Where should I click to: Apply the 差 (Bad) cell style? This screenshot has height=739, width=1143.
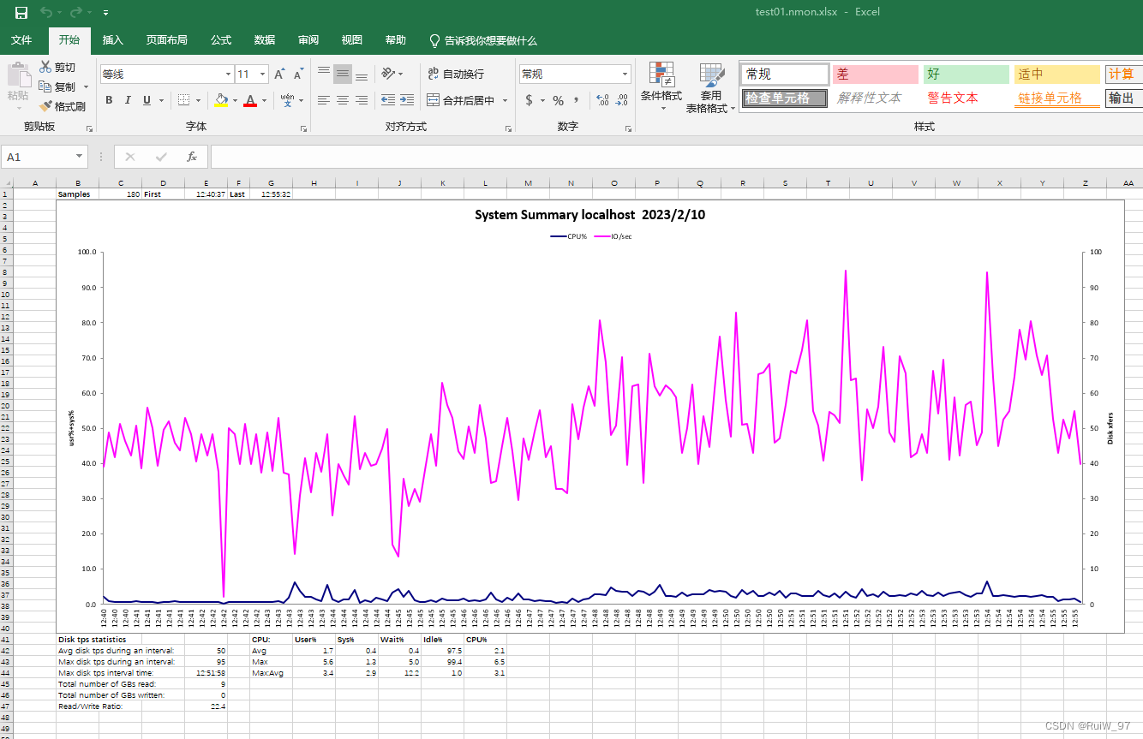[x=876, y=74]
